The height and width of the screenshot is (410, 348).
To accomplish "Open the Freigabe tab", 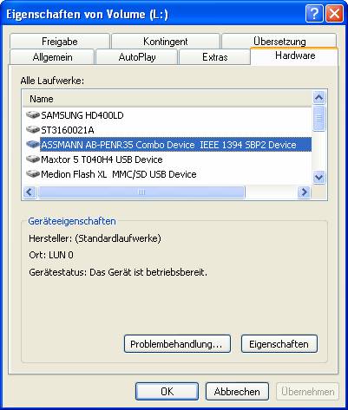I will click(60, 42).
